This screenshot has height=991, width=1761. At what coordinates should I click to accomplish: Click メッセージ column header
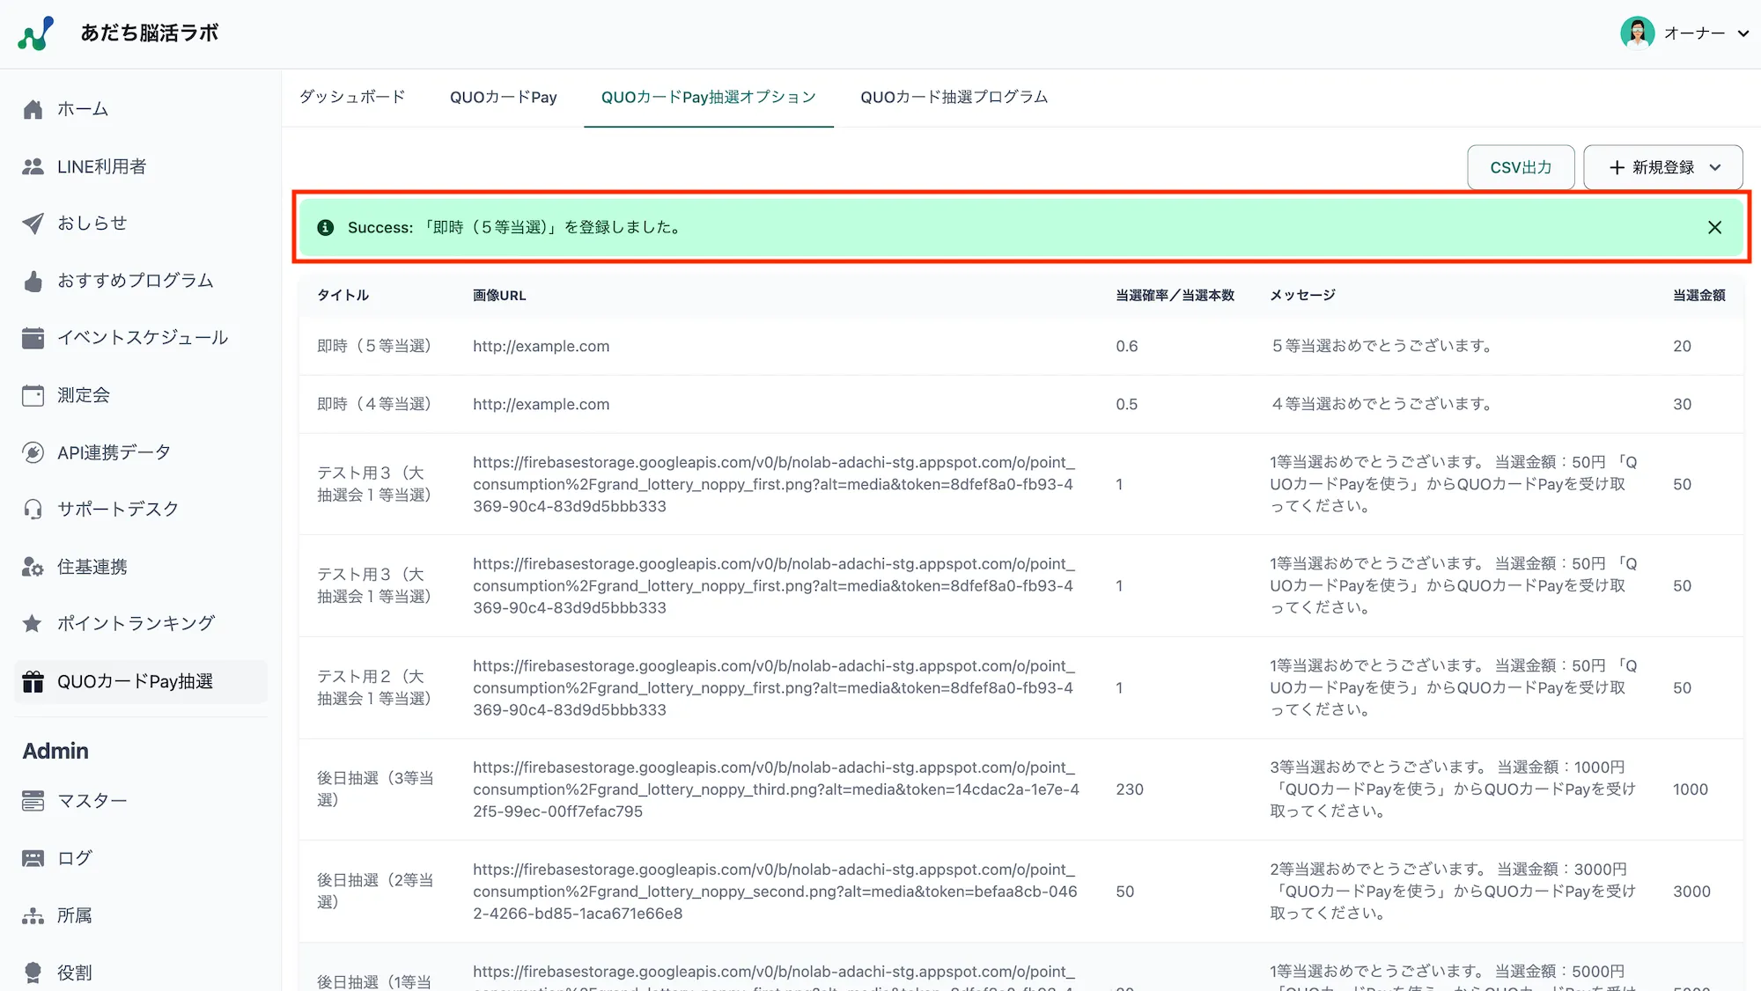tap(1302, 296)
